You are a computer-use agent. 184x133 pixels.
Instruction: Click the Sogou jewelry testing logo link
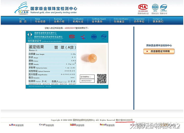(x=107, y=125)
